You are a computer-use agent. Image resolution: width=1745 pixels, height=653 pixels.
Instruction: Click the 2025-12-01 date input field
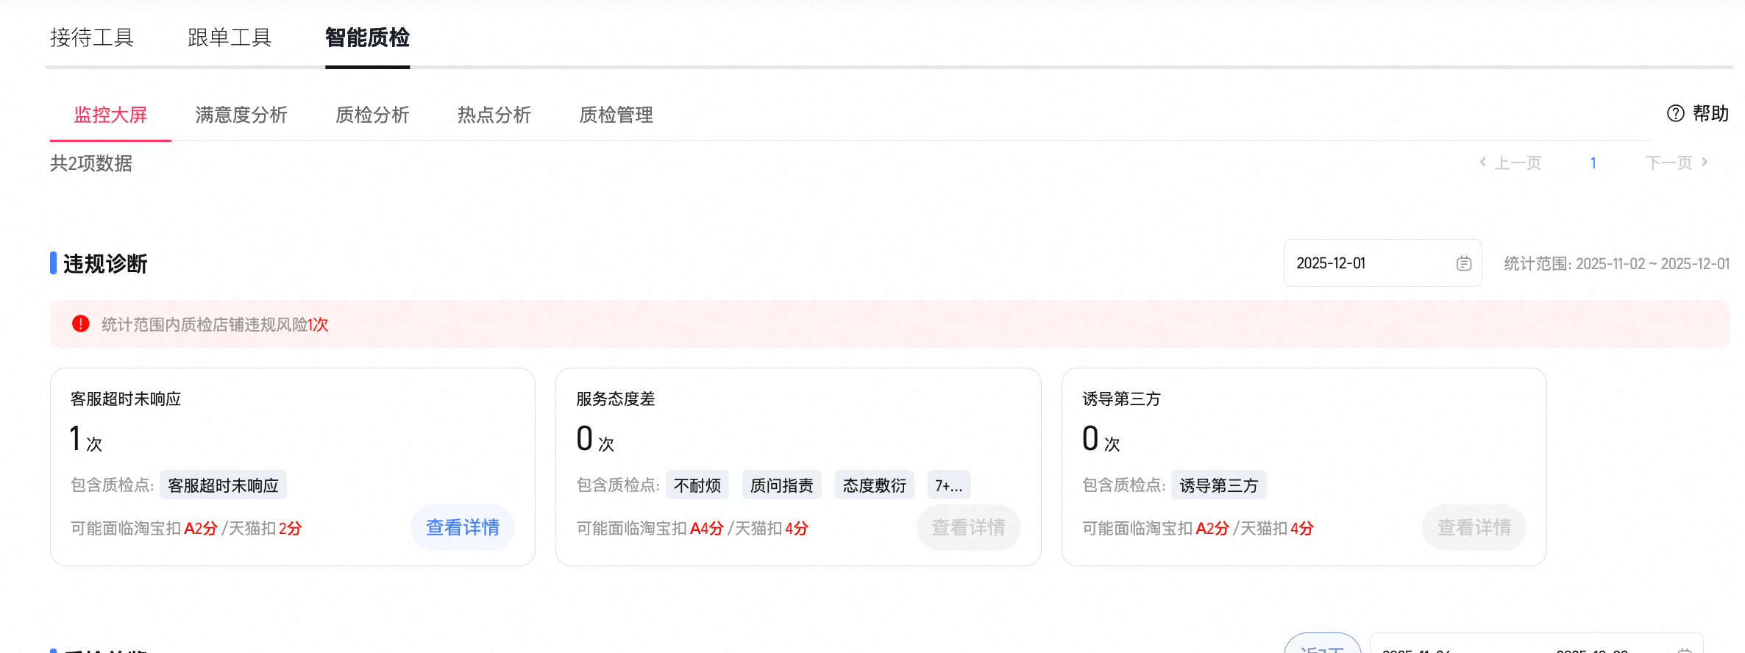tap(1383, 263)
